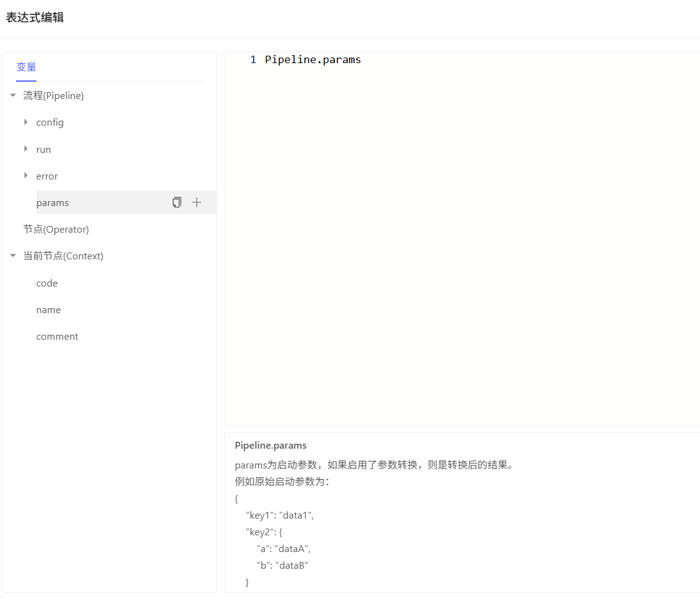700x604 pixels.
Task: Click the copy icon on params row
Action: (177, 202)
